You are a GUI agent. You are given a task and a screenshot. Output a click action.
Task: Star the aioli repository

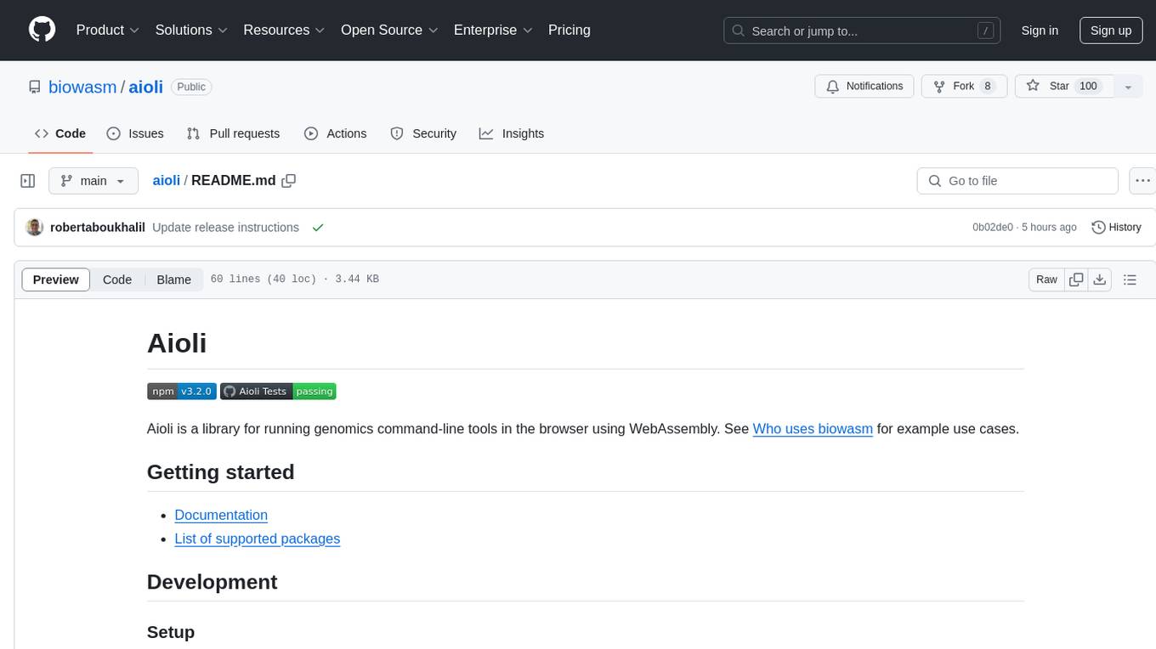[1064, 87]
